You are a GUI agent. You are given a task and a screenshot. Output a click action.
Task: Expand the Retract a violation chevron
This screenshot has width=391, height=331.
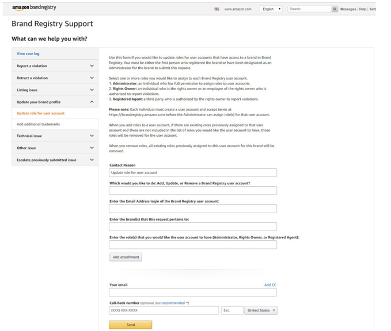(92, 78)
